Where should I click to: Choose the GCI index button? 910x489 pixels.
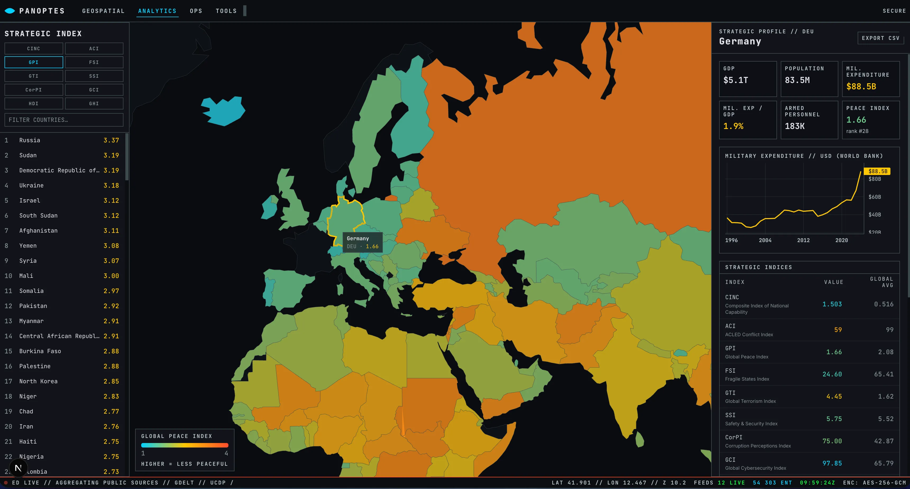point(94,90)
